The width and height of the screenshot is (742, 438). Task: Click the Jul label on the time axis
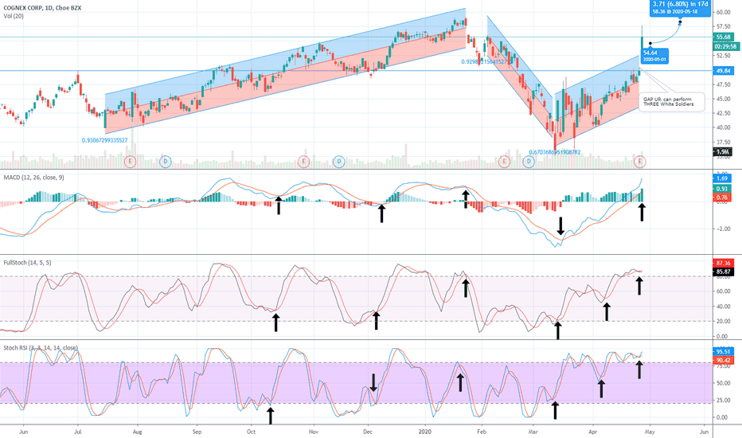(78, 432)
